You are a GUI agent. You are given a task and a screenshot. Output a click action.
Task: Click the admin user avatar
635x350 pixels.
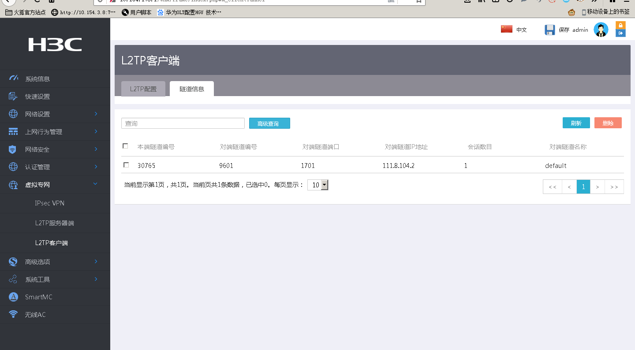[x=601, y=30]
